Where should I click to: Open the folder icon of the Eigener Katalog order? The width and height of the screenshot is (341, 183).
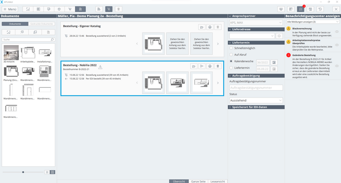202,27
